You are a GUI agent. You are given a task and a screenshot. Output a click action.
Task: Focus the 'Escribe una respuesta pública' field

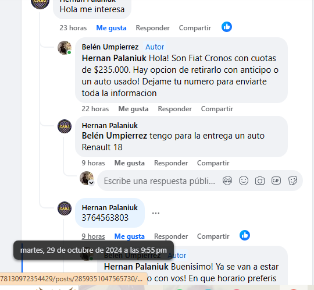click(x=159, y=181)
